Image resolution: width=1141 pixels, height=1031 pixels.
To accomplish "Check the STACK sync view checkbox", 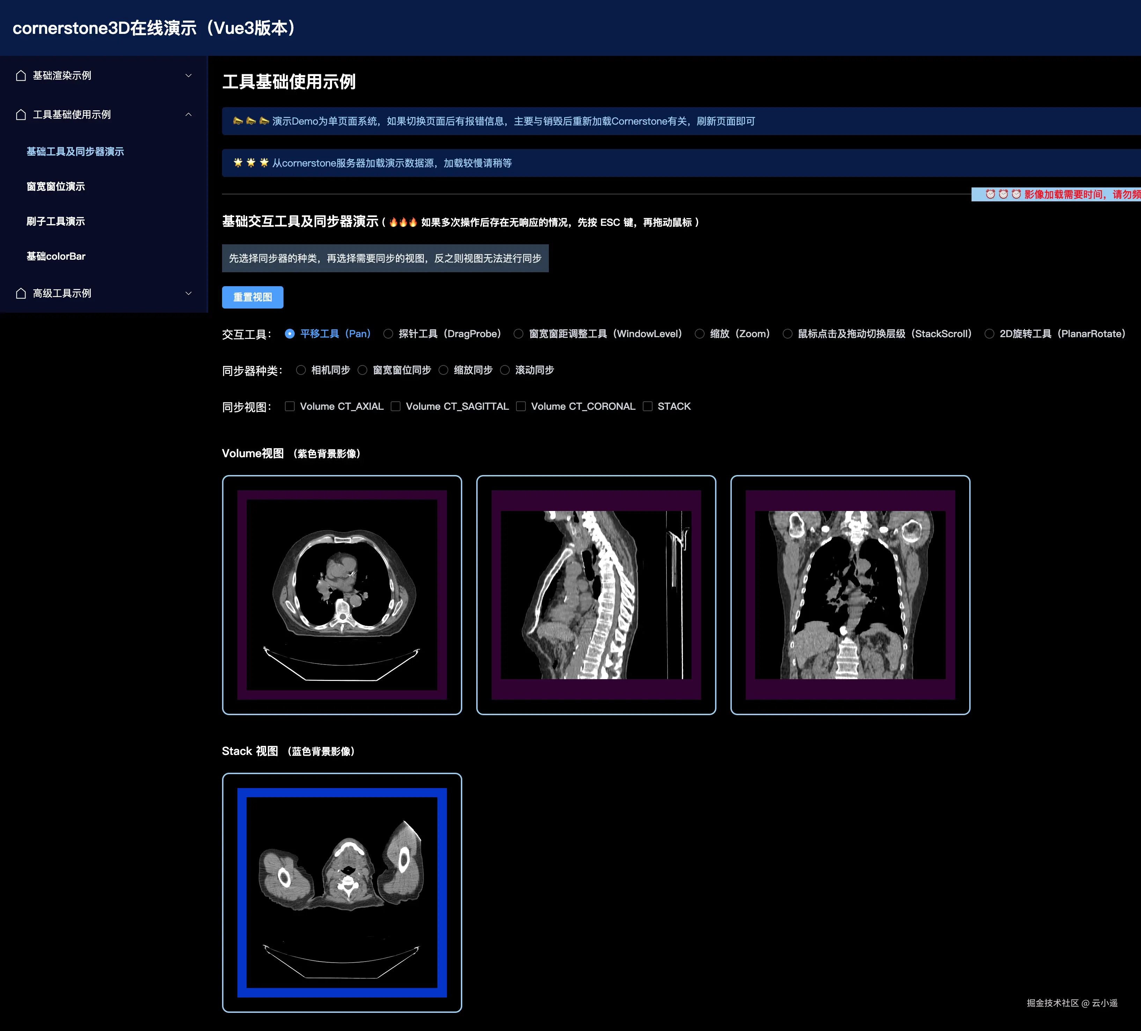I will 647,406.
